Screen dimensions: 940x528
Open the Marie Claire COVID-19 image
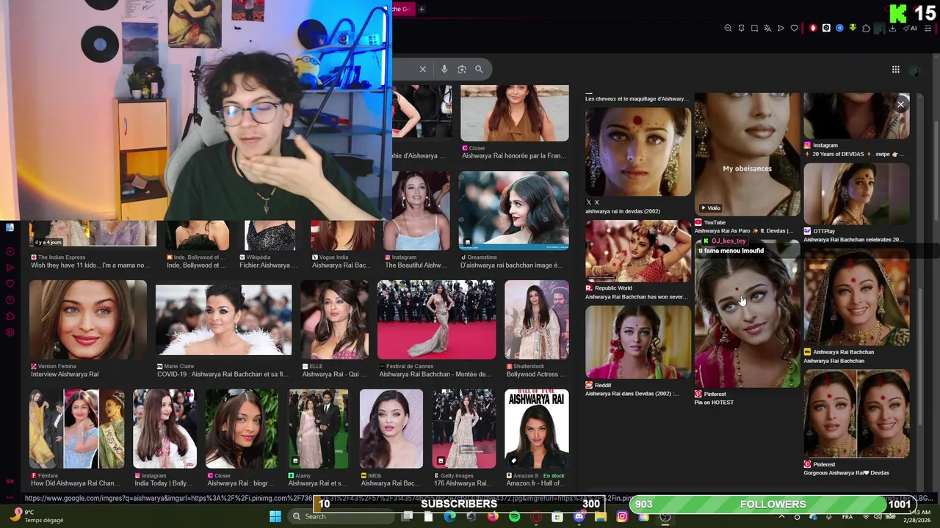click(x=223, y=320)
